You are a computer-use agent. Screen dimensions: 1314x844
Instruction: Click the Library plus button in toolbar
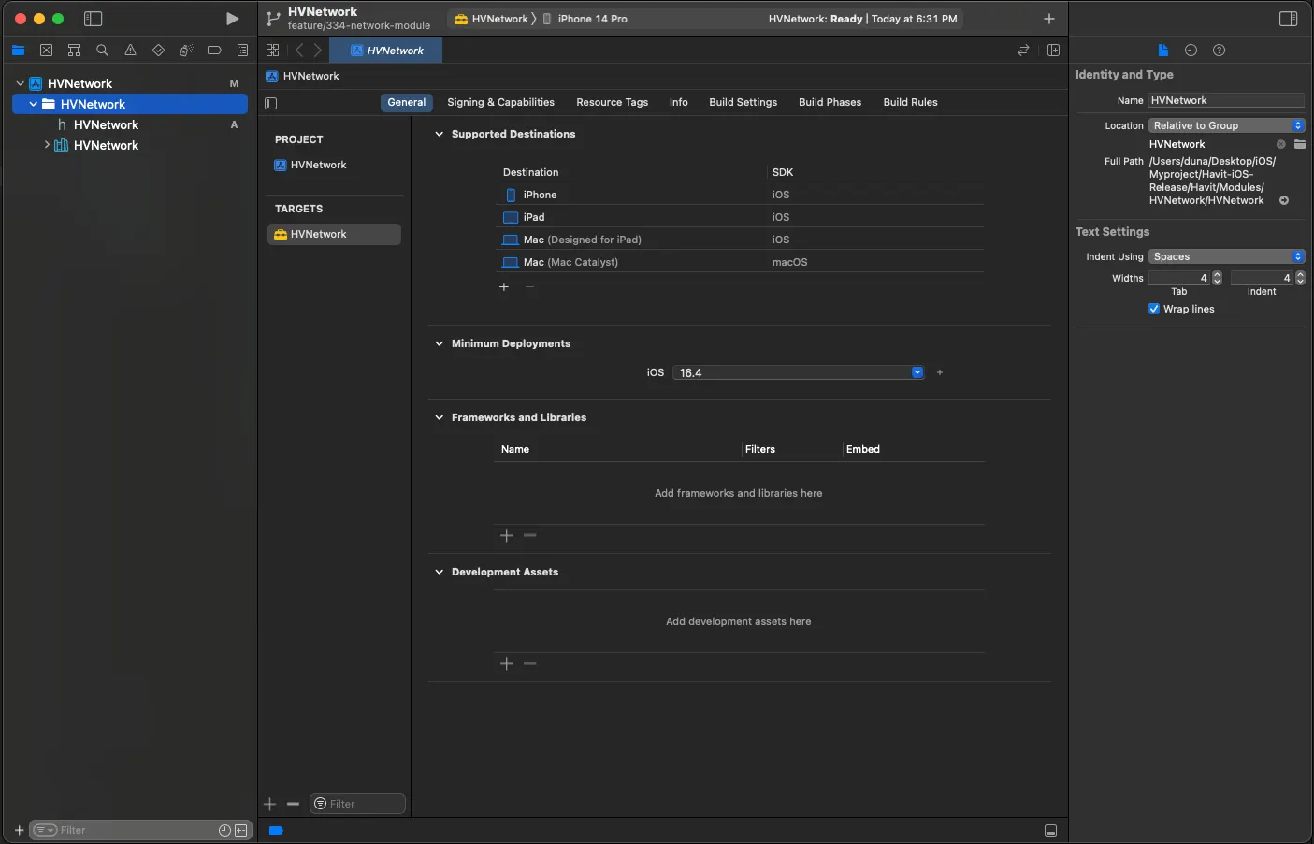pos(1048,19)
